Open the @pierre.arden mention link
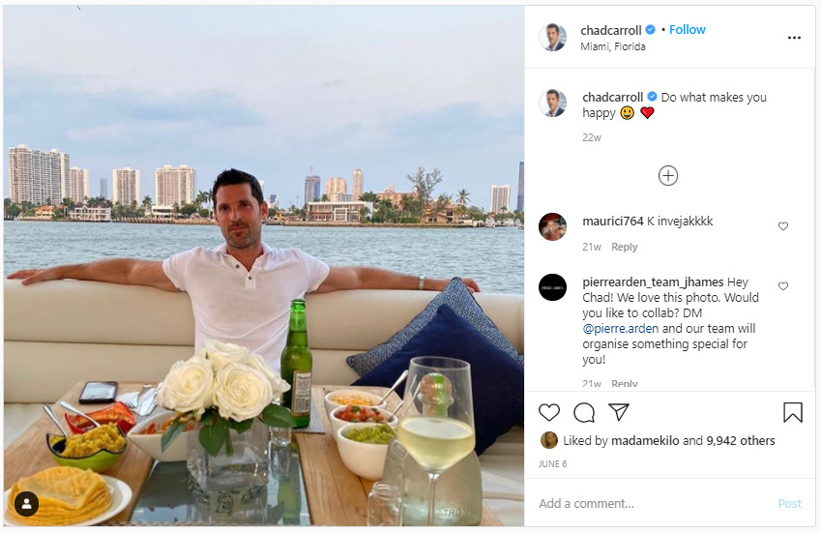 (621, 329)
